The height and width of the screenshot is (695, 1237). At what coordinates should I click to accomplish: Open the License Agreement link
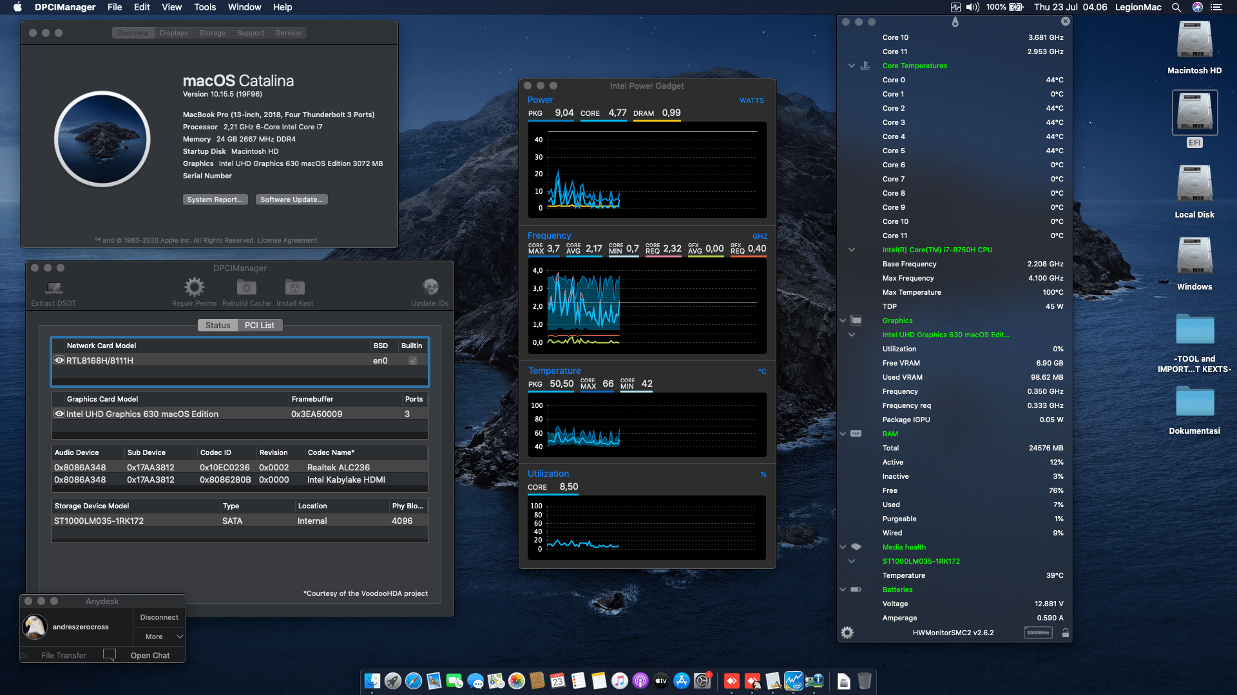pyautogui.click(x=287, y=240)
